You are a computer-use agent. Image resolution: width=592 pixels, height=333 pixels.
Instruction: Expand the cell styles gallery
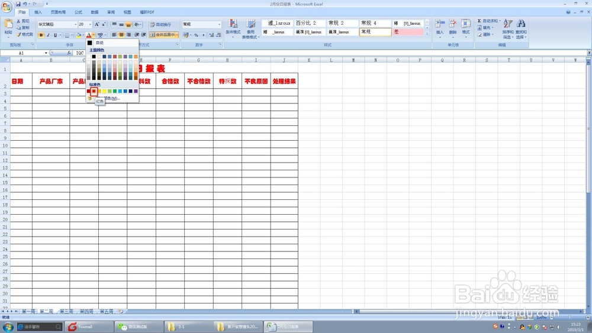427,34
